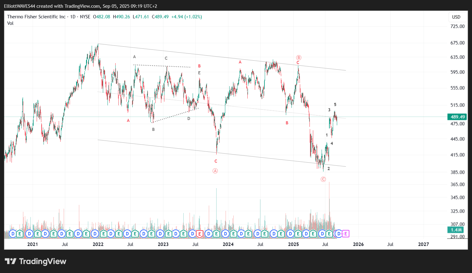This screenshot has height=273, width=472.
Task: Click the 1.4M volume value label
Action: click(x=456, y=230)
